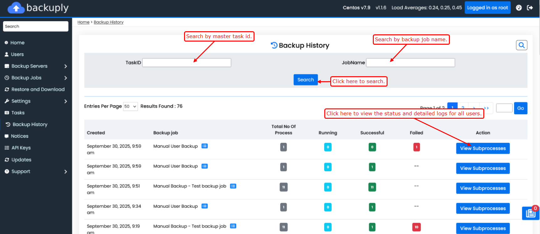Viewport: 540px width, 234px height.
Task: Click View Subprocesses for first row
Action: click(482, 148)
